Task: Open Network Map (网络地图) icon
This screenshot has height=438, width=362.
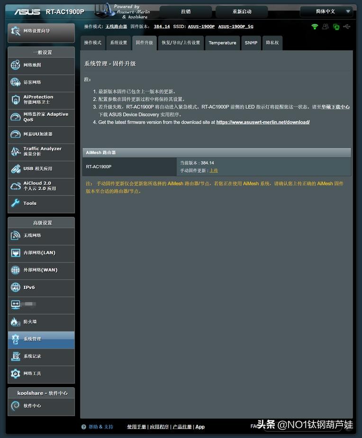Action: point(15,65)
